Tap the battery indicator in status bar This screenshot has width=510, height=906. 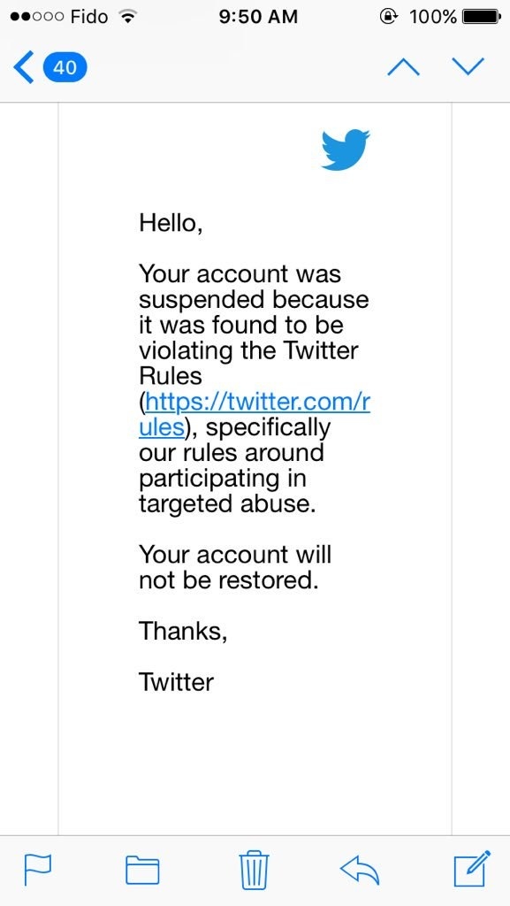click(x=483, y=17)
